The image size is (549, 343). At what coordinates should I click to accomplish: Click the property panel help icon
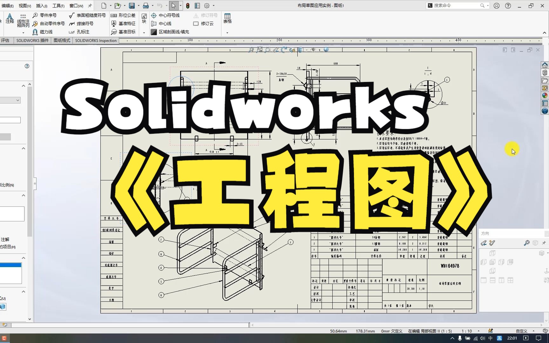click(27, 66)
